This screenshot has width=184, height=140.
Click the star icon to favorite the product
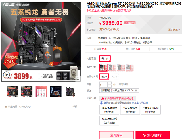pos(6,107)
